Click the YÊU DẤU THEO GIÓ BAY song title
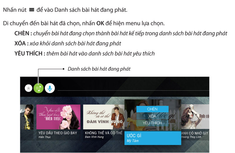 [58, 133]
